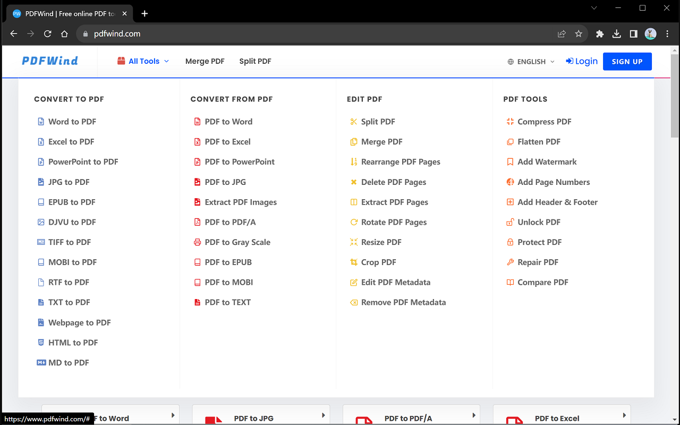Click the Compress PDF arrows icon
The width and height of the screenshot is (680, 425).
point(511,121)
